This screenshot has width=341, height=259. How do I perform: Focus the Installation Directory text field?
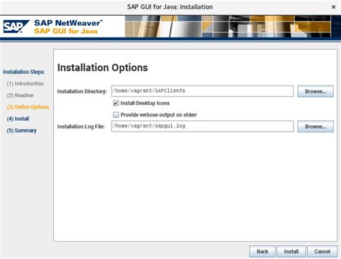coord(202,91)
